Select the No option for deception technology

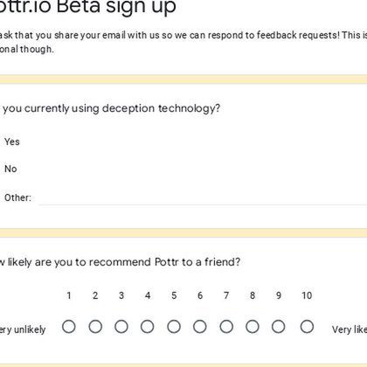pos(10,169)
